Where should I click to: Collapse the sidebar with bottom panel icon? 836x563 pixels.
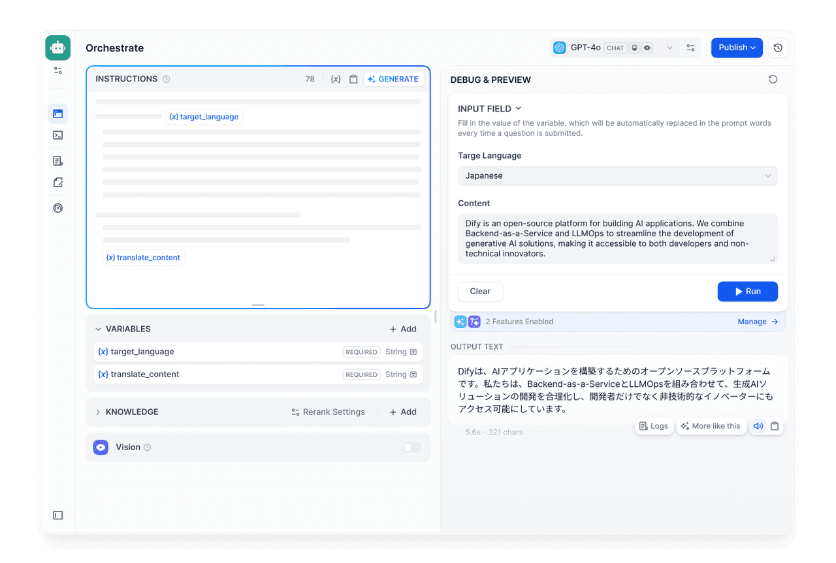pos(58,515)
